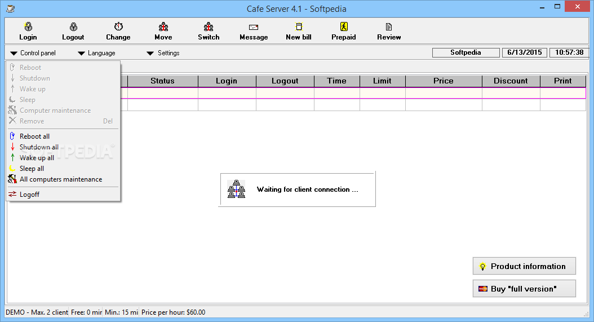Click the Limit column header

click(x=382, y=81)
